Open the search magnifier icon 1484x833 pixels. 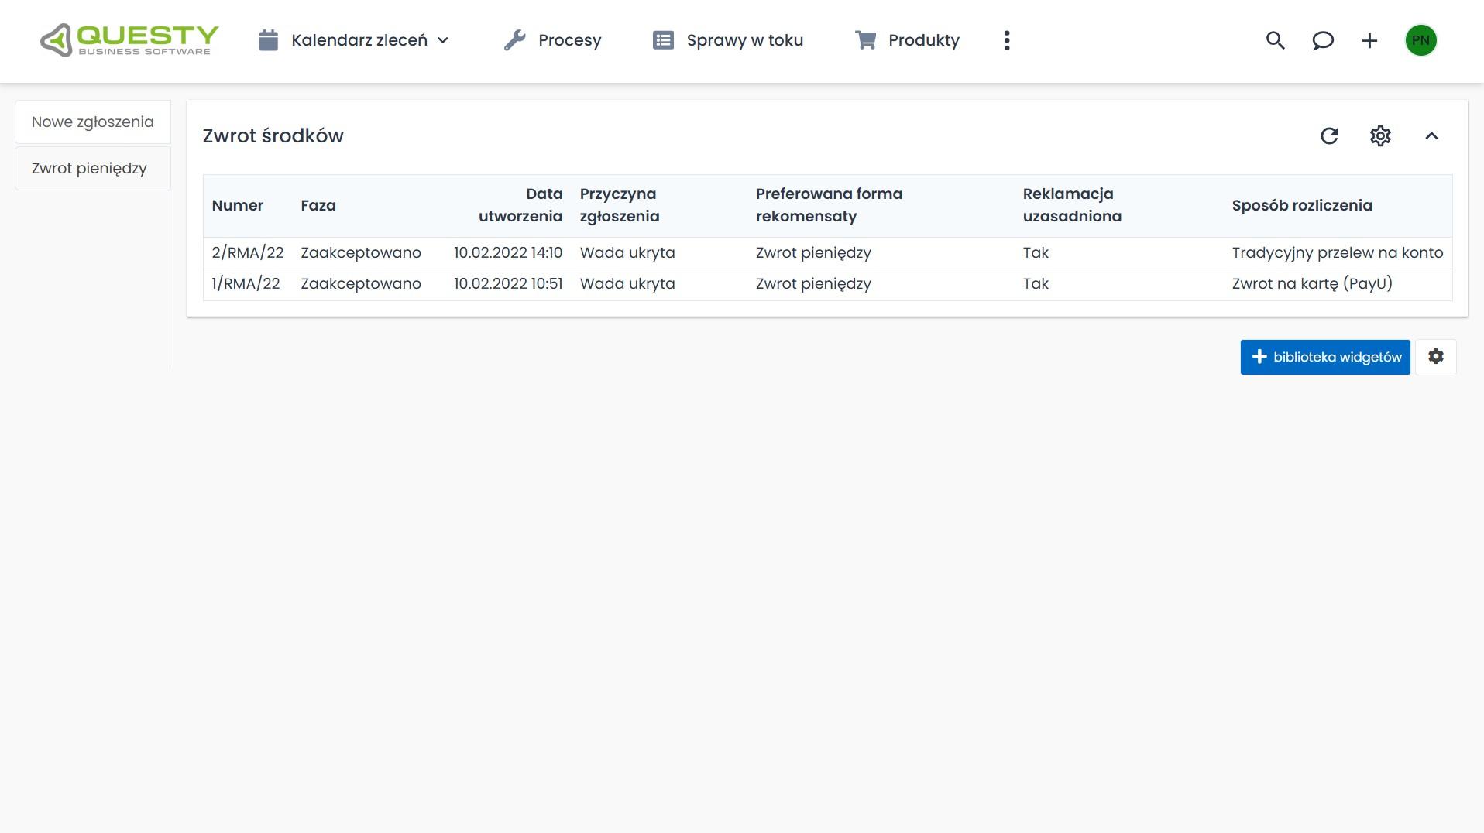(x=1276, y=40)
